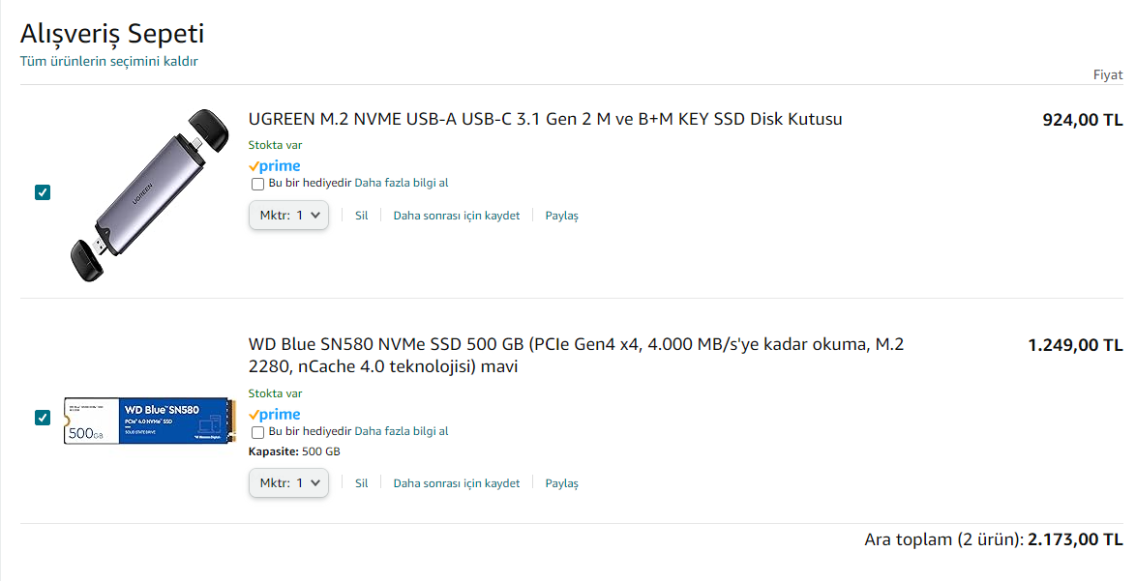
Task: Click 'Daha fazla bilgi al' under UGREEN
Action: (402, 183)
